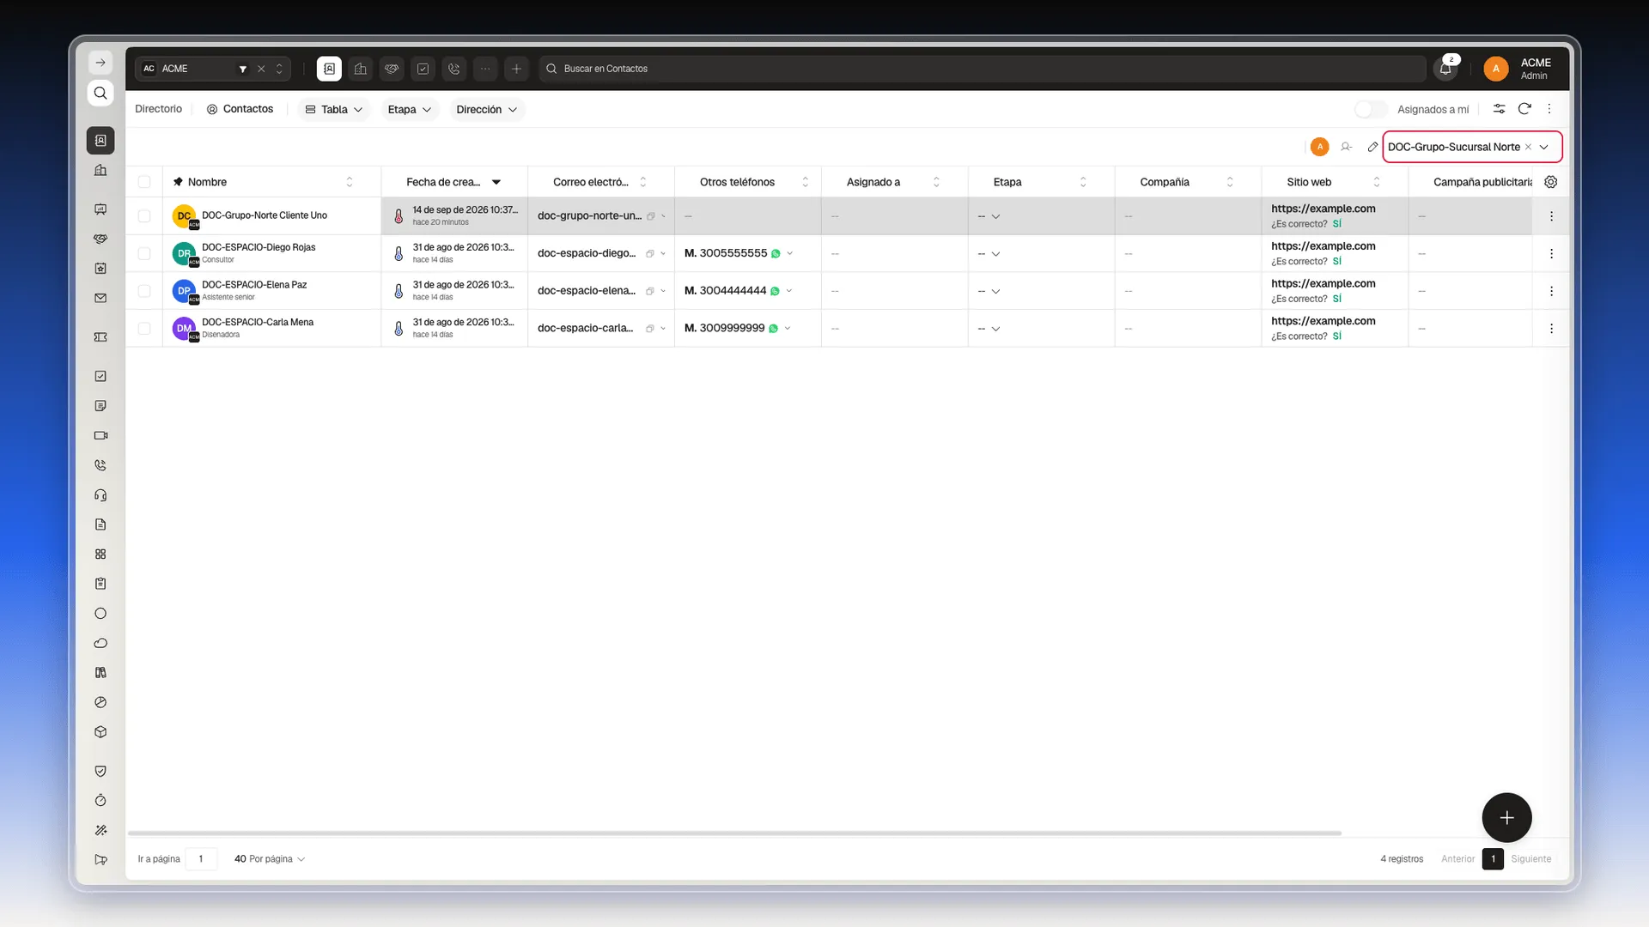This screenshot has width=1649, height=927.
Task: Click the sidebar search magnifier icon
Action: pos(100,93)
